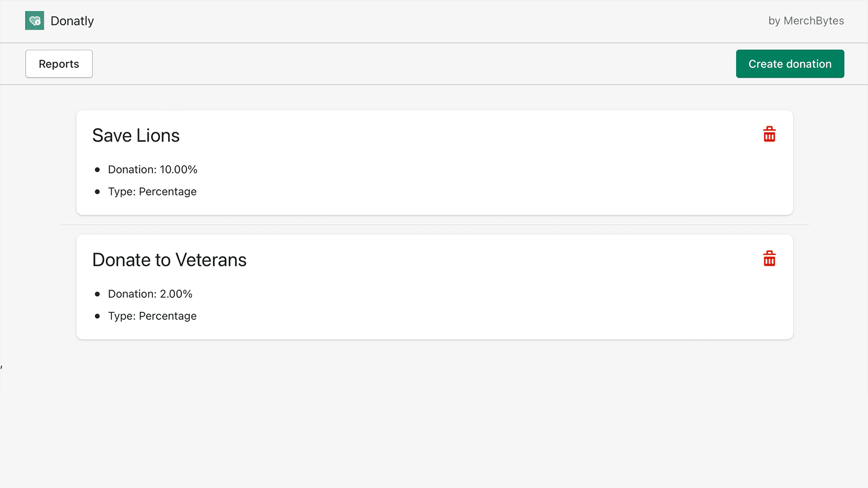Delete the Save Lions donation via trash icon
This screenshot has height=488, width=868.
click(x=770, y=134)
